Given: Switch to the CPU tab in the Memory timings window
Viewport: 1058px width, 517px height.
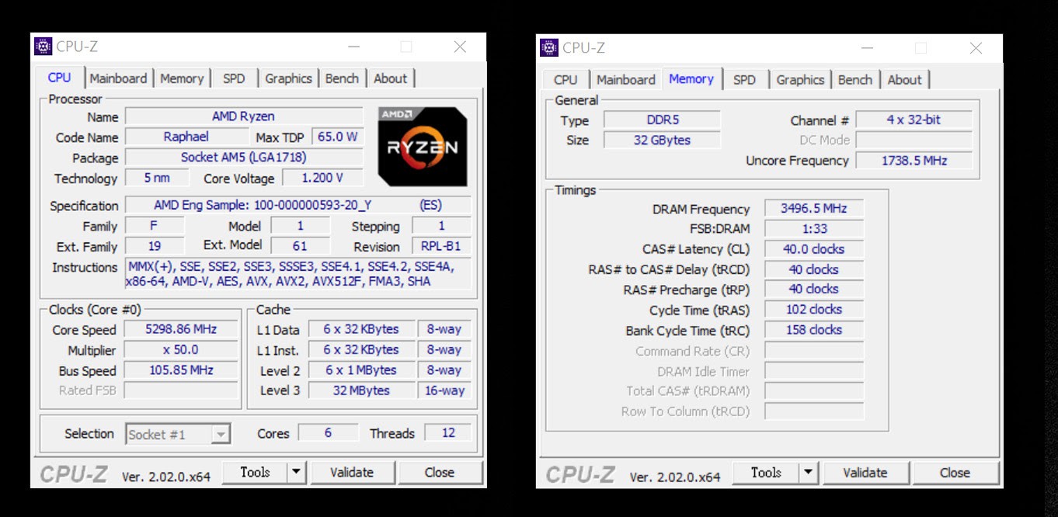Looking at the screenshot, I should pos(566,80).
